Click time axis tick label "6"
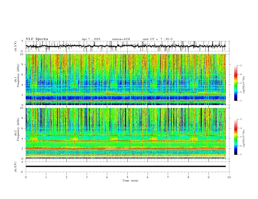258x199 pixels. click(148, 177)
